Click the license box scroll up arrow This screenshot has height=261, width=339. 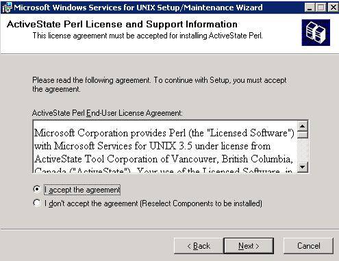[303, 126]
